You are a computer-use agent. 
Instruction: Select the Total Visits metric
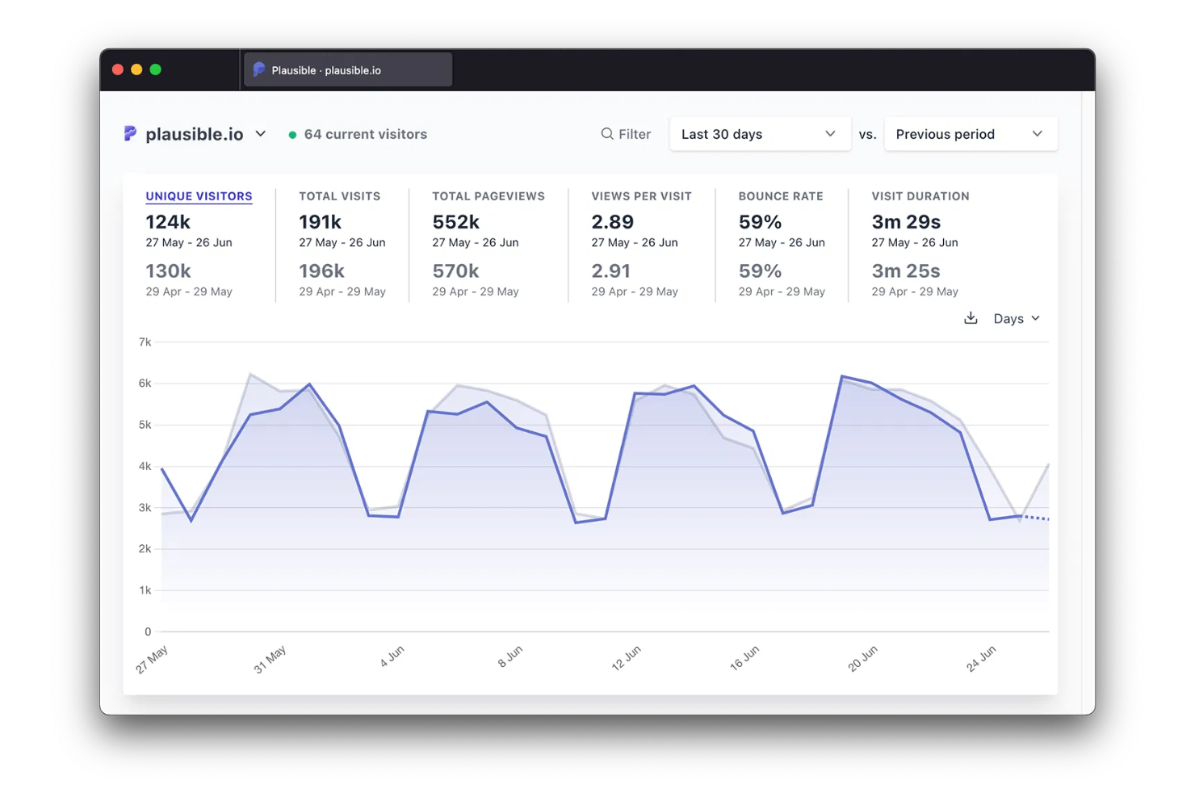[339, 196]
